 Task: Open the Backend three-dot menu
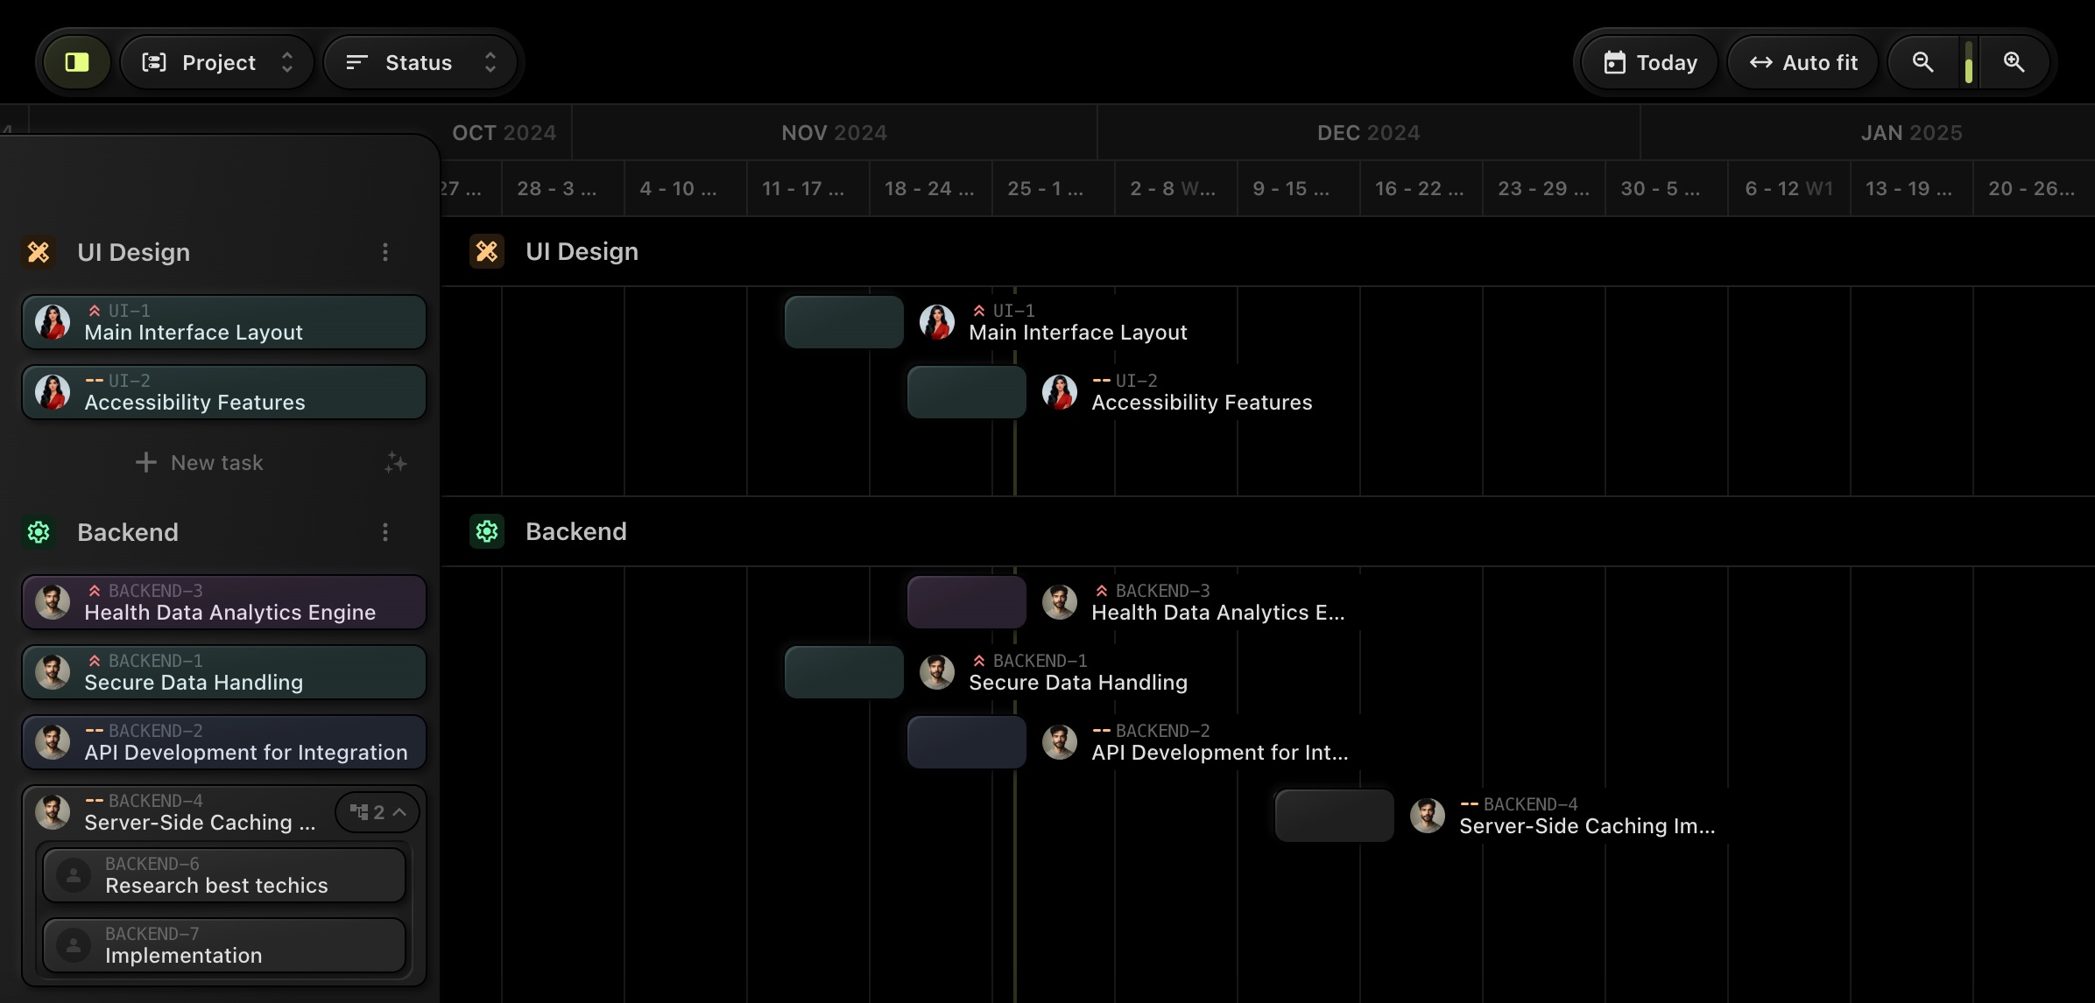[x=385, y=532]
